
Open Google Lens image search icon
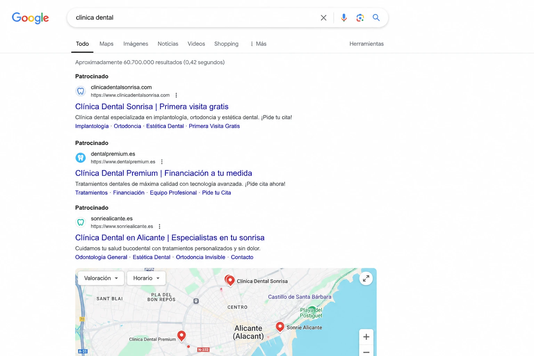tap(360, 18)
